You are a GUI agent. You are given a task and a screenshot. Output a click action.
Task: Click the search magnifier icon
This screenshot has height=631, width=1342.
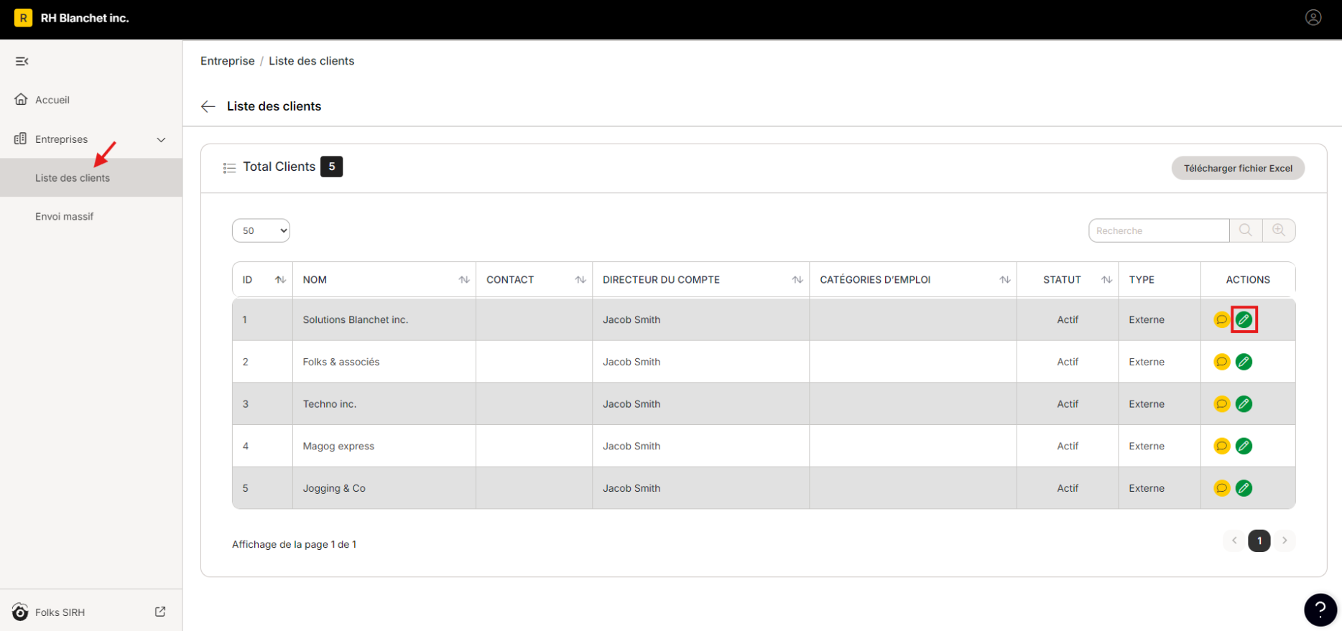(1246, 230)
